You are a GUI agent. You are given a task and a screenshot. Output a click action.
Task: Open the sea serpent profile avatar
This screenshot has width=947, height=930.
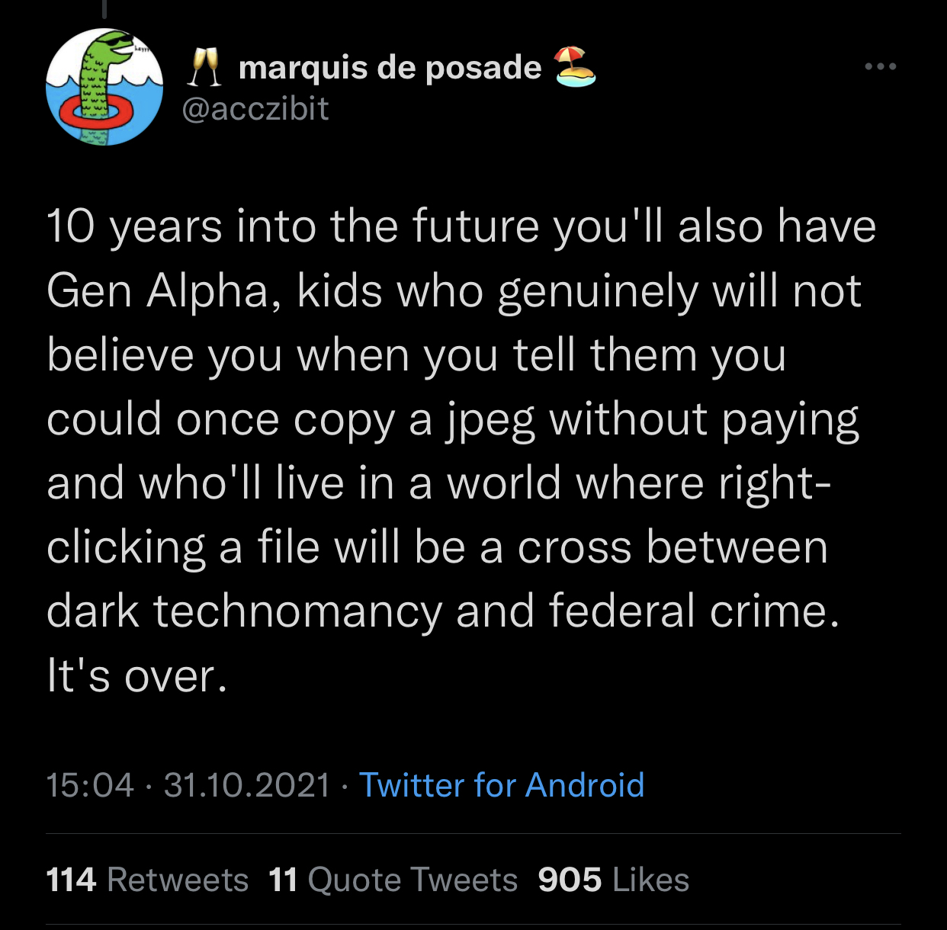(x=104, y=87)
